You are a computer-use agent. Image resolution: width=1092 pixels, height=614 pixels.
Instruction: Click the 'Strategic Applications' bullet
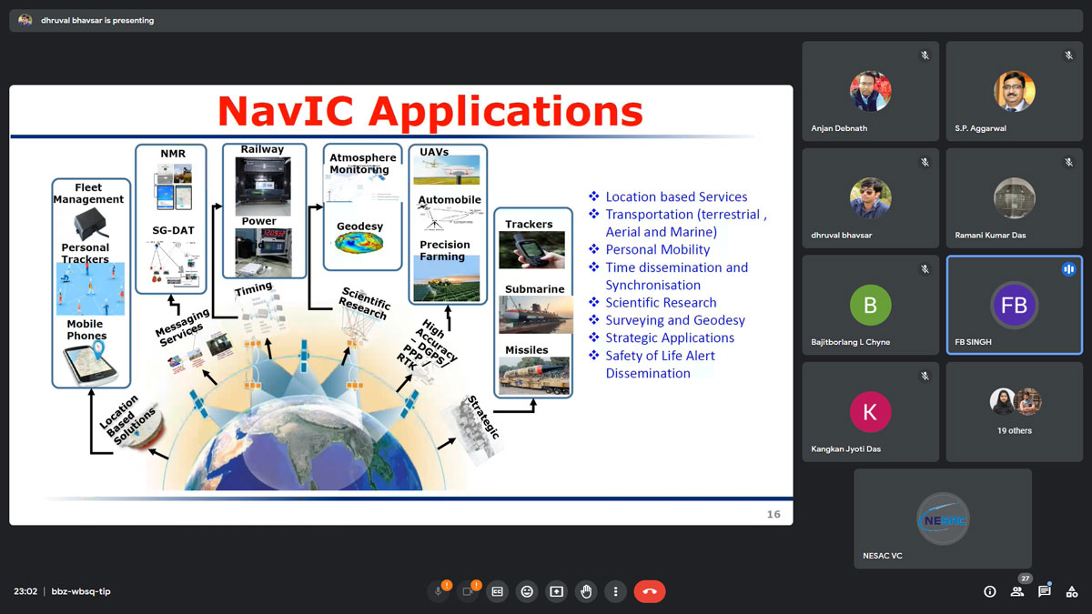click(x=670, y=337)
